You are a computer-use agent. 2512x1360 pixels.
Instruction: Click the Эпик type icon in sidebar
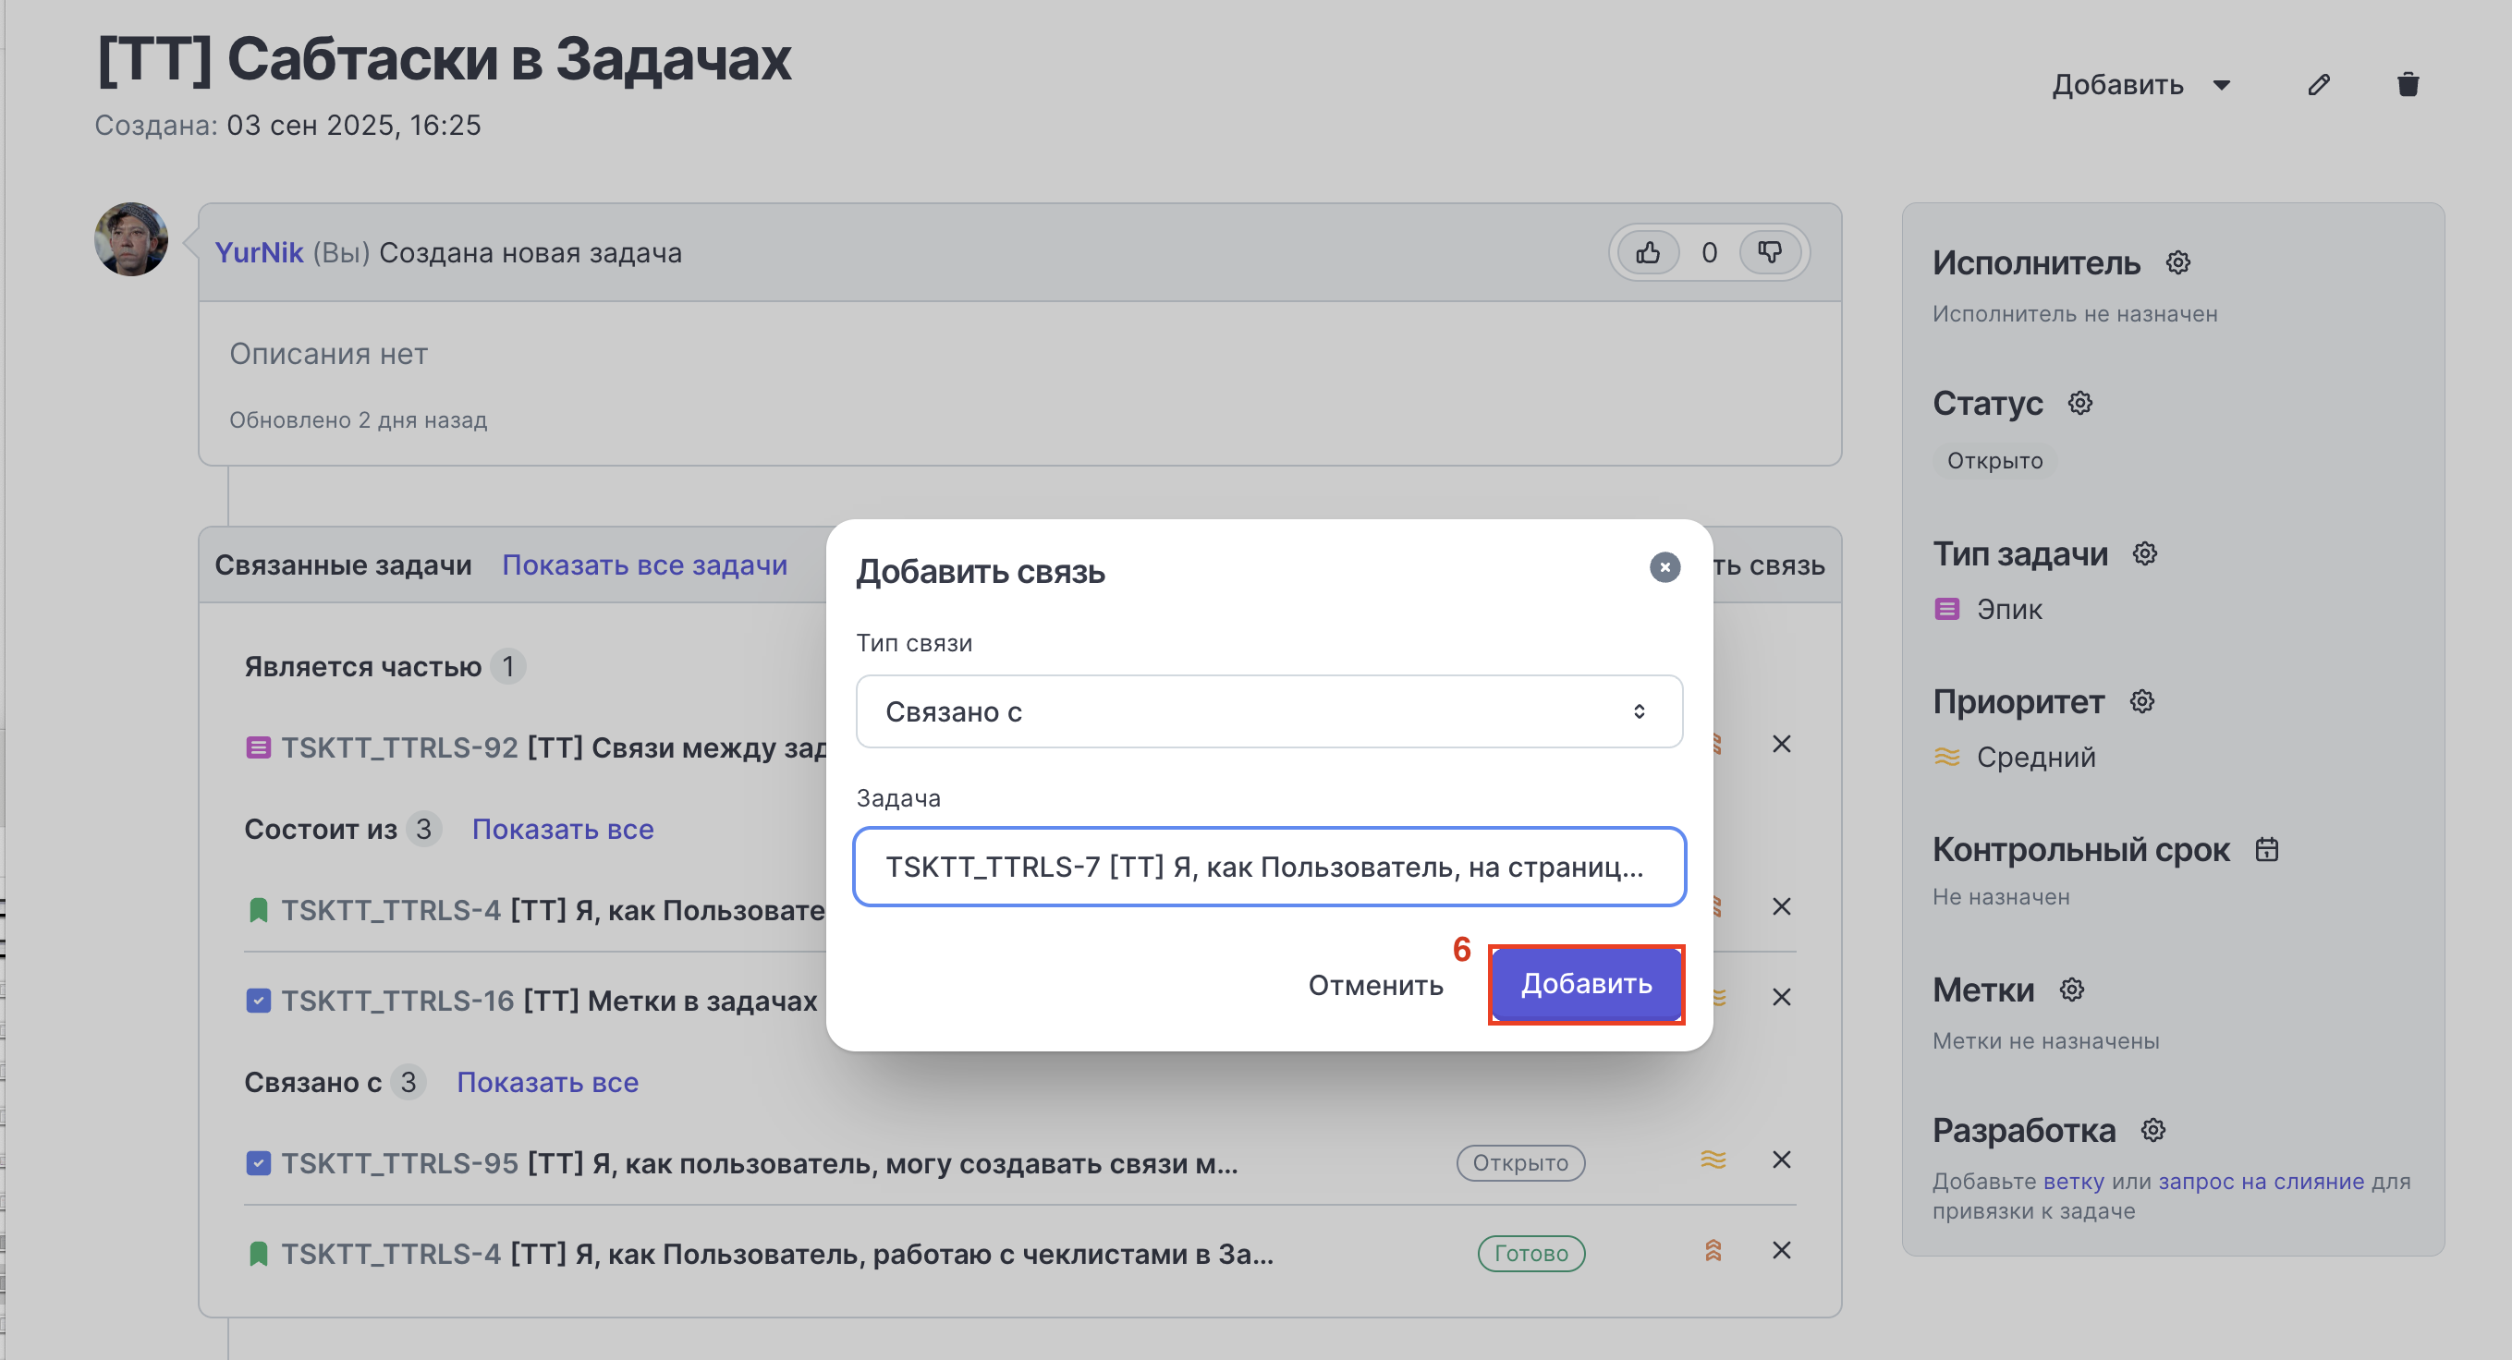coord(1946,609)
